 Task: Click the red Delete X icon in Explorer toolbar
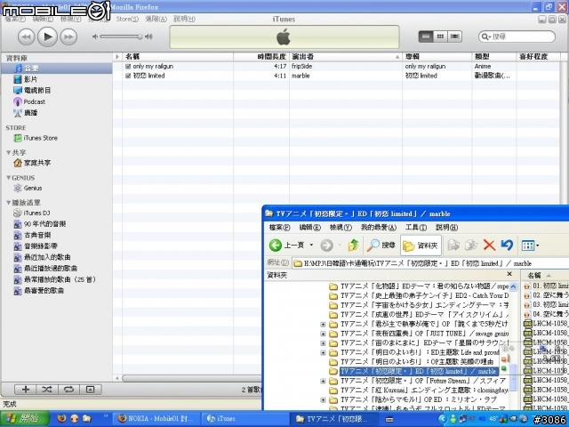488,245
